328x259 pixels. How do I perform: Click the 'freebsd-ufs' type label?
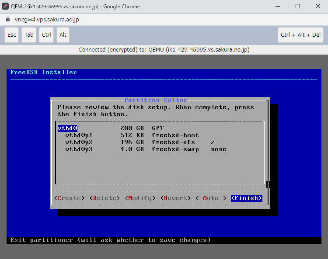tap(173, 142)
